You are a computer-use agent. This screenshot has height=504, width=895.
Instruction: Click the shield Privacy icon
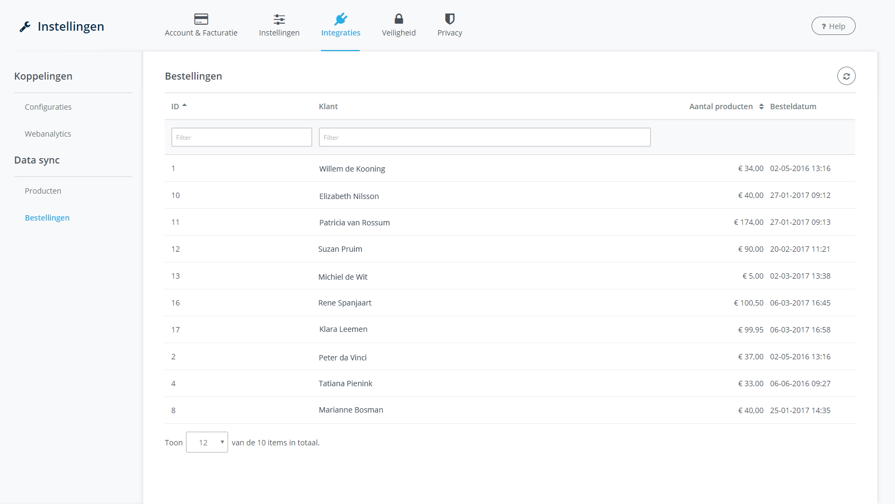click(x=450, y=19)
